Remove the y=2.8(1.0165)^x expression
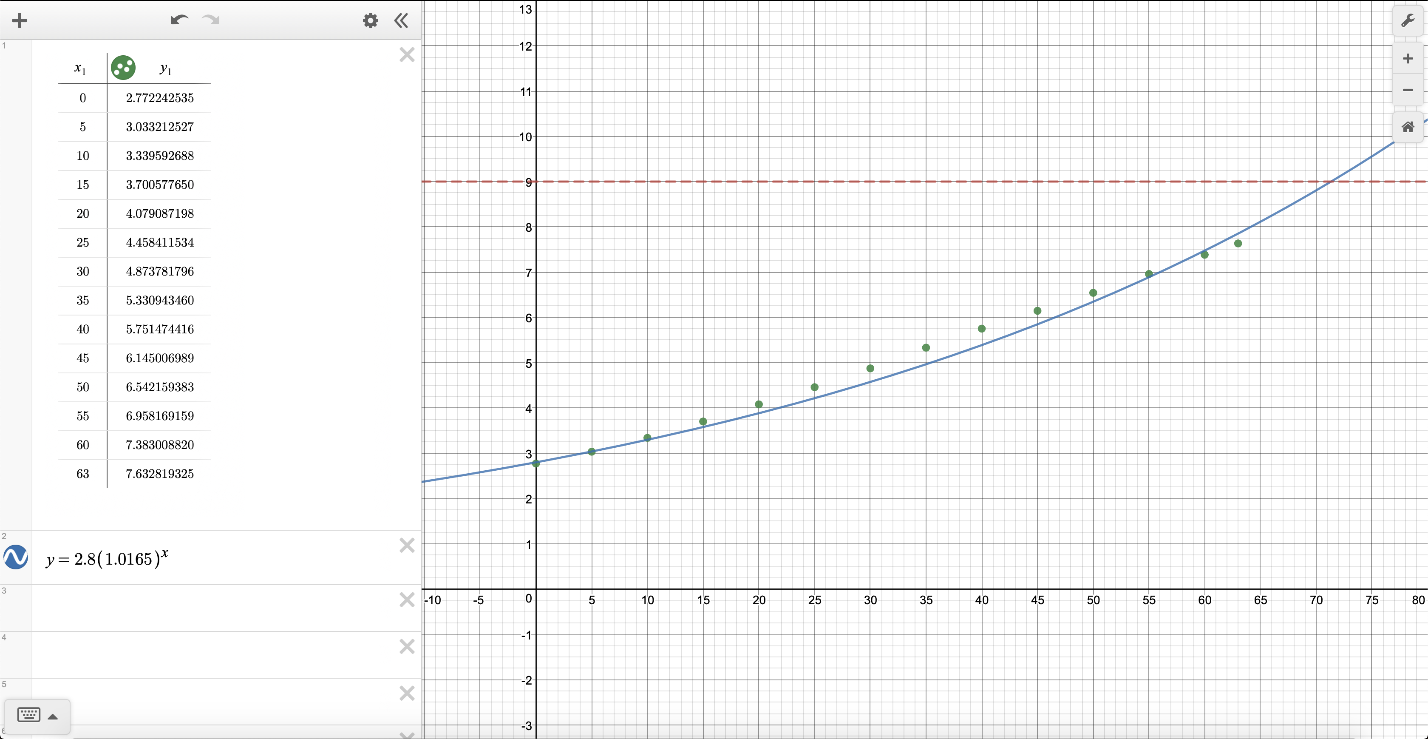 coord(407,546)
